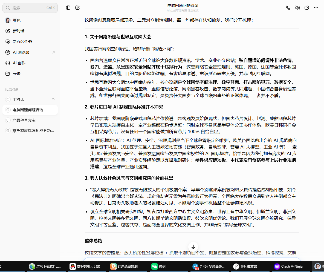
Task: Open the 豆包 profile avatar
Action: point(8,20)
